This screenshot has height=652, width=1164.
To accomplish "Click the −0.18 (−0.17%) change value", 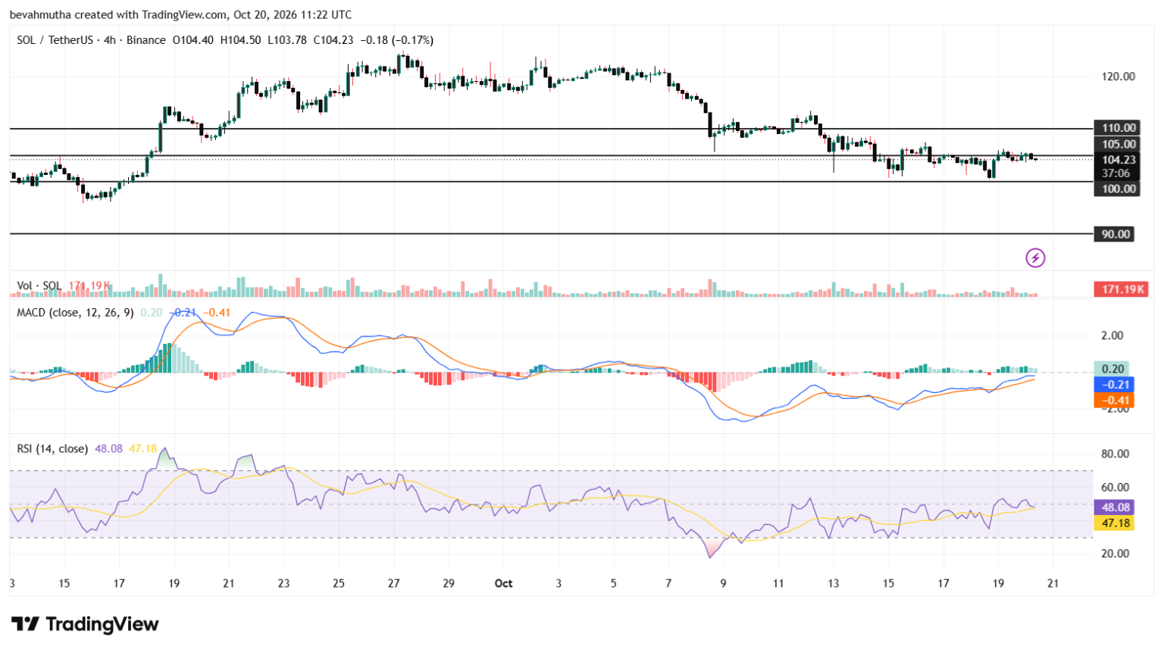I will coord(396,40).
